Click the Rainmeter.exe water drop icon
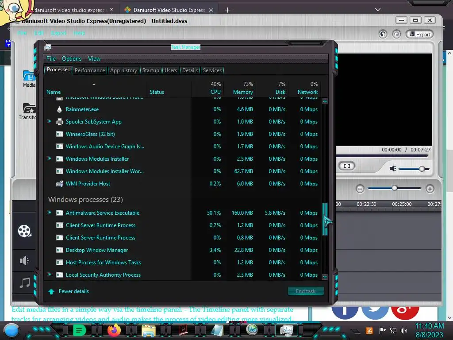Viewport: 453px width, 340px height. click(59, 109)
